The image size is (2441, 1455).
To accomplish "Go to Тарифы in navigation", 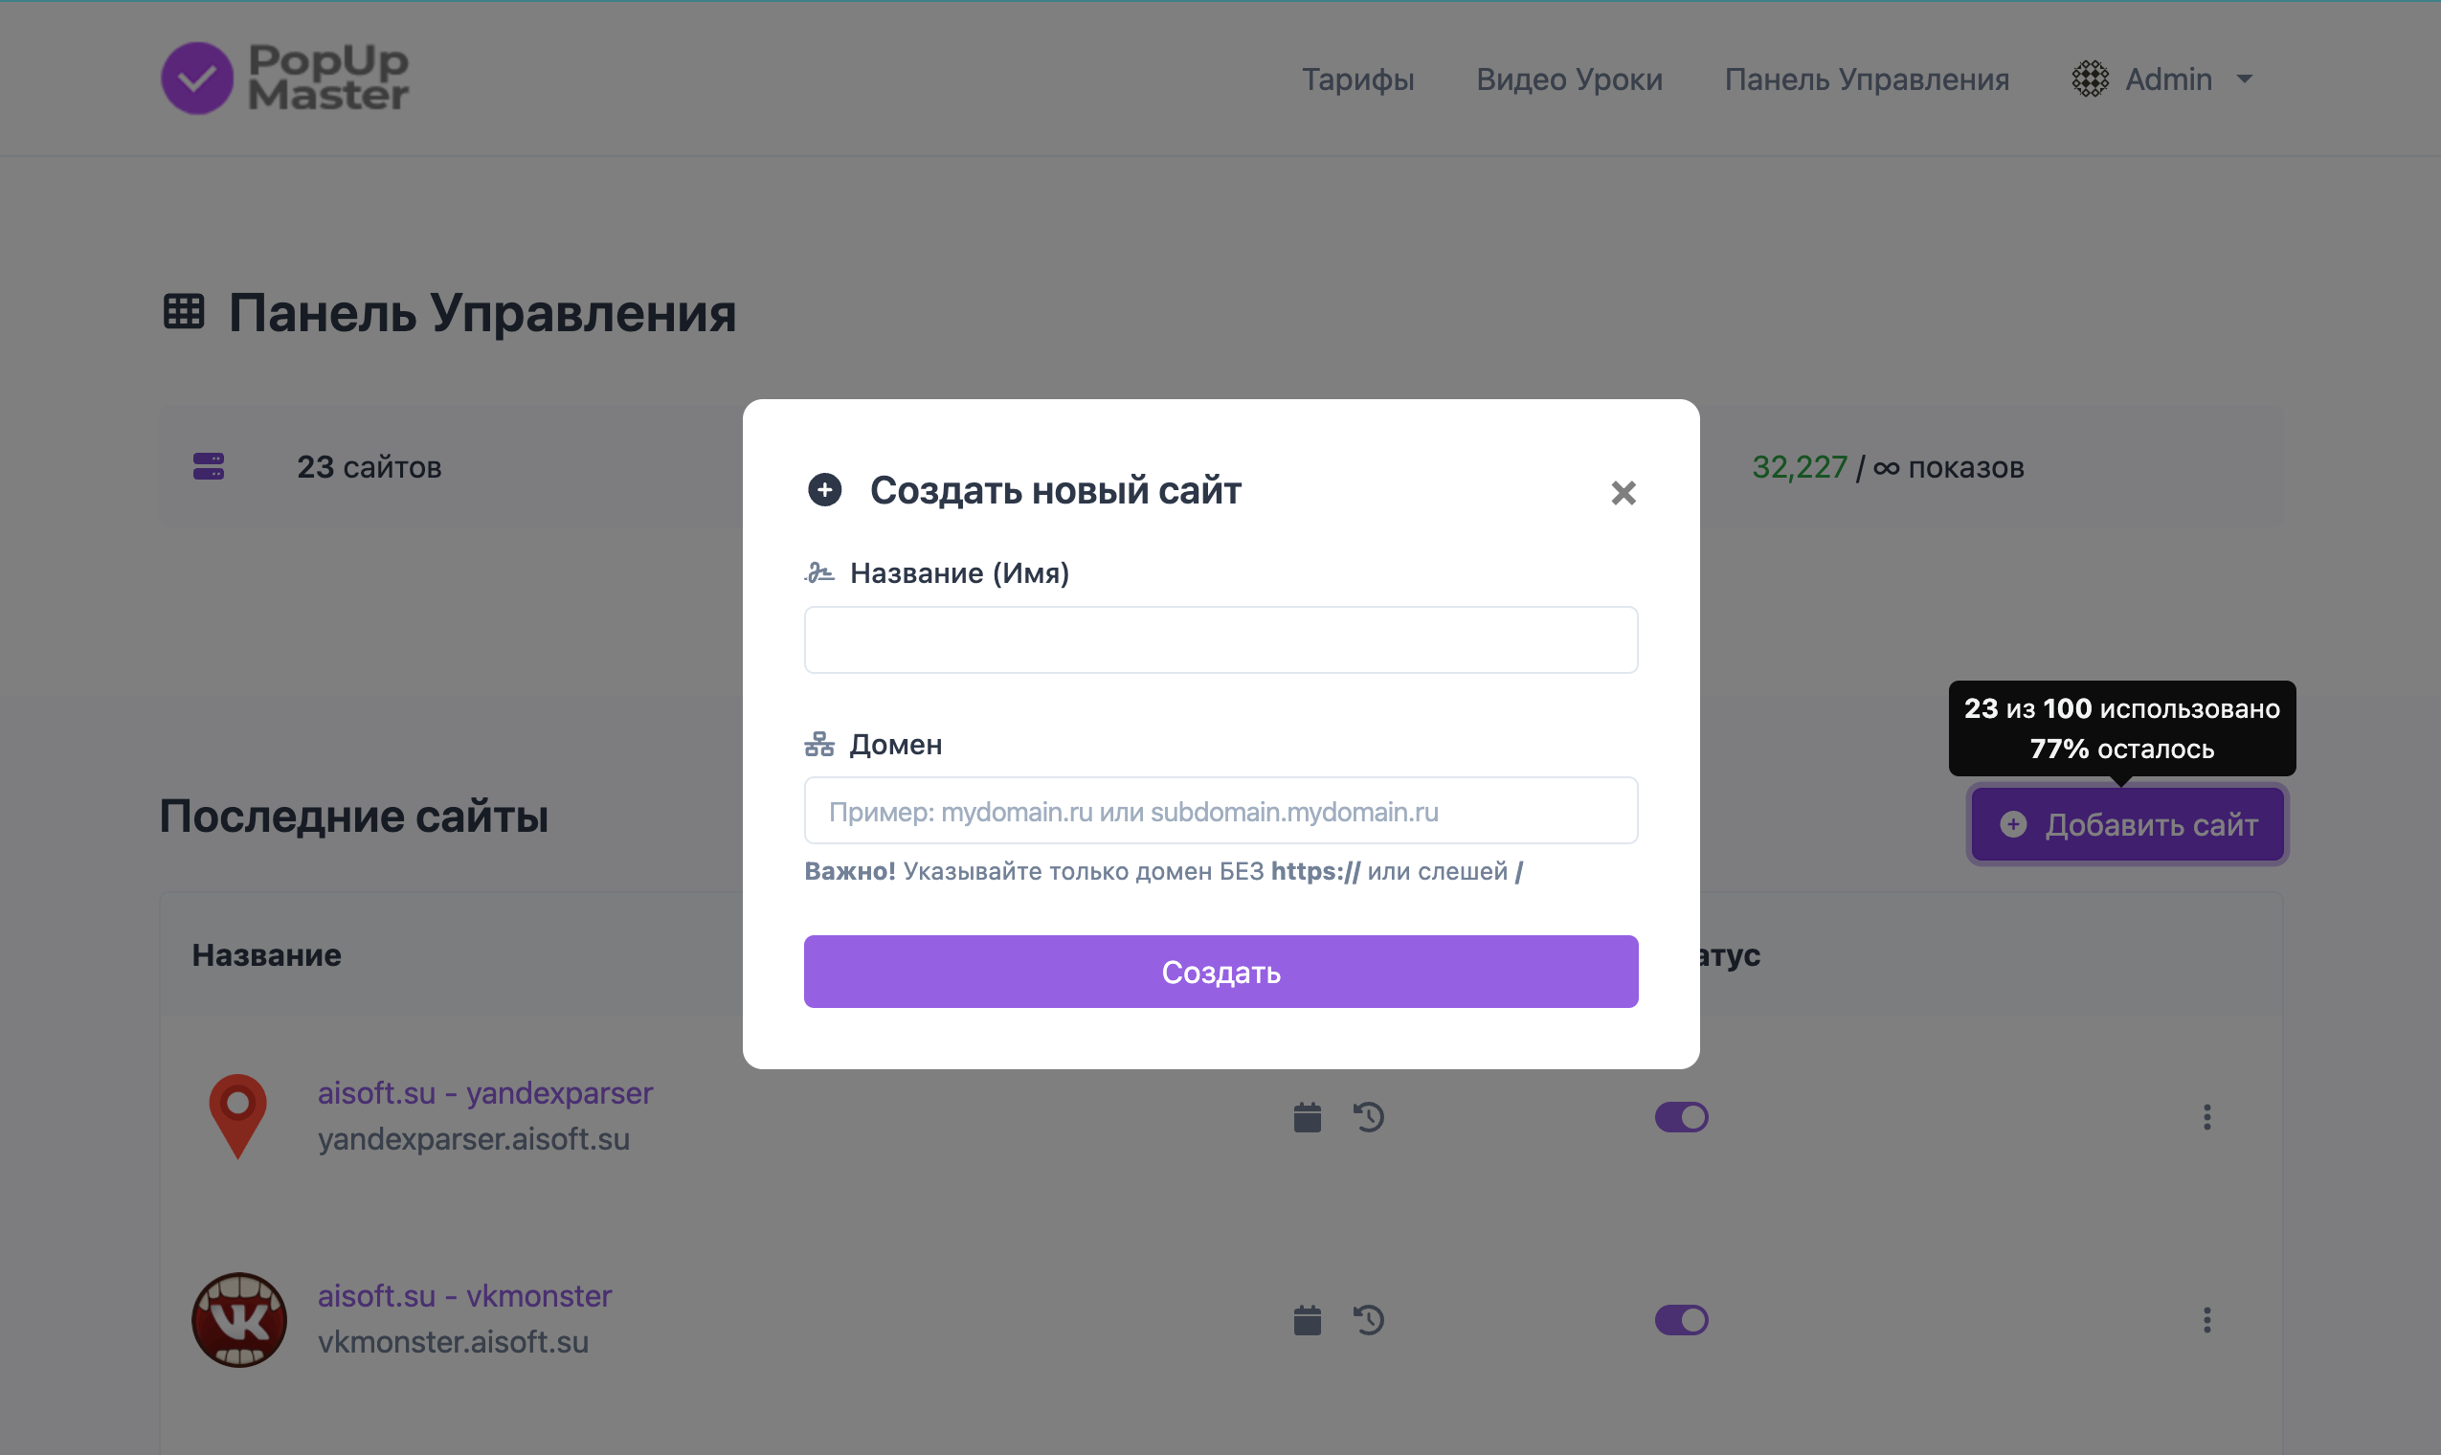I will click(1357, 78).
